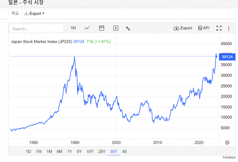Show the All time range
The image size is (238, 162).
[124, 151]
